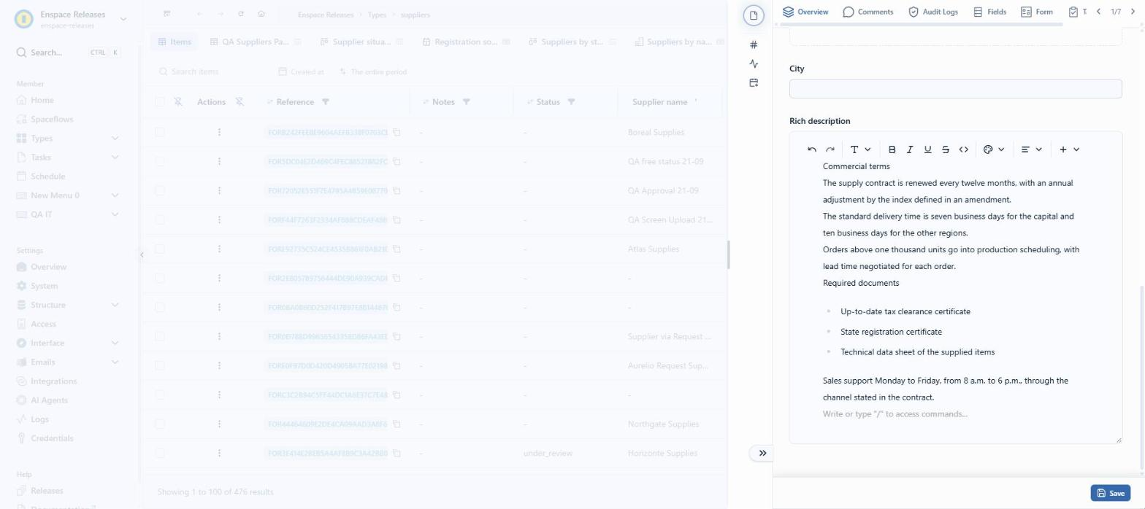Go to home via breadcrumb house icon
This screenshot has height=509, width=1145.
pyautogui.click(x=261, y=15)
